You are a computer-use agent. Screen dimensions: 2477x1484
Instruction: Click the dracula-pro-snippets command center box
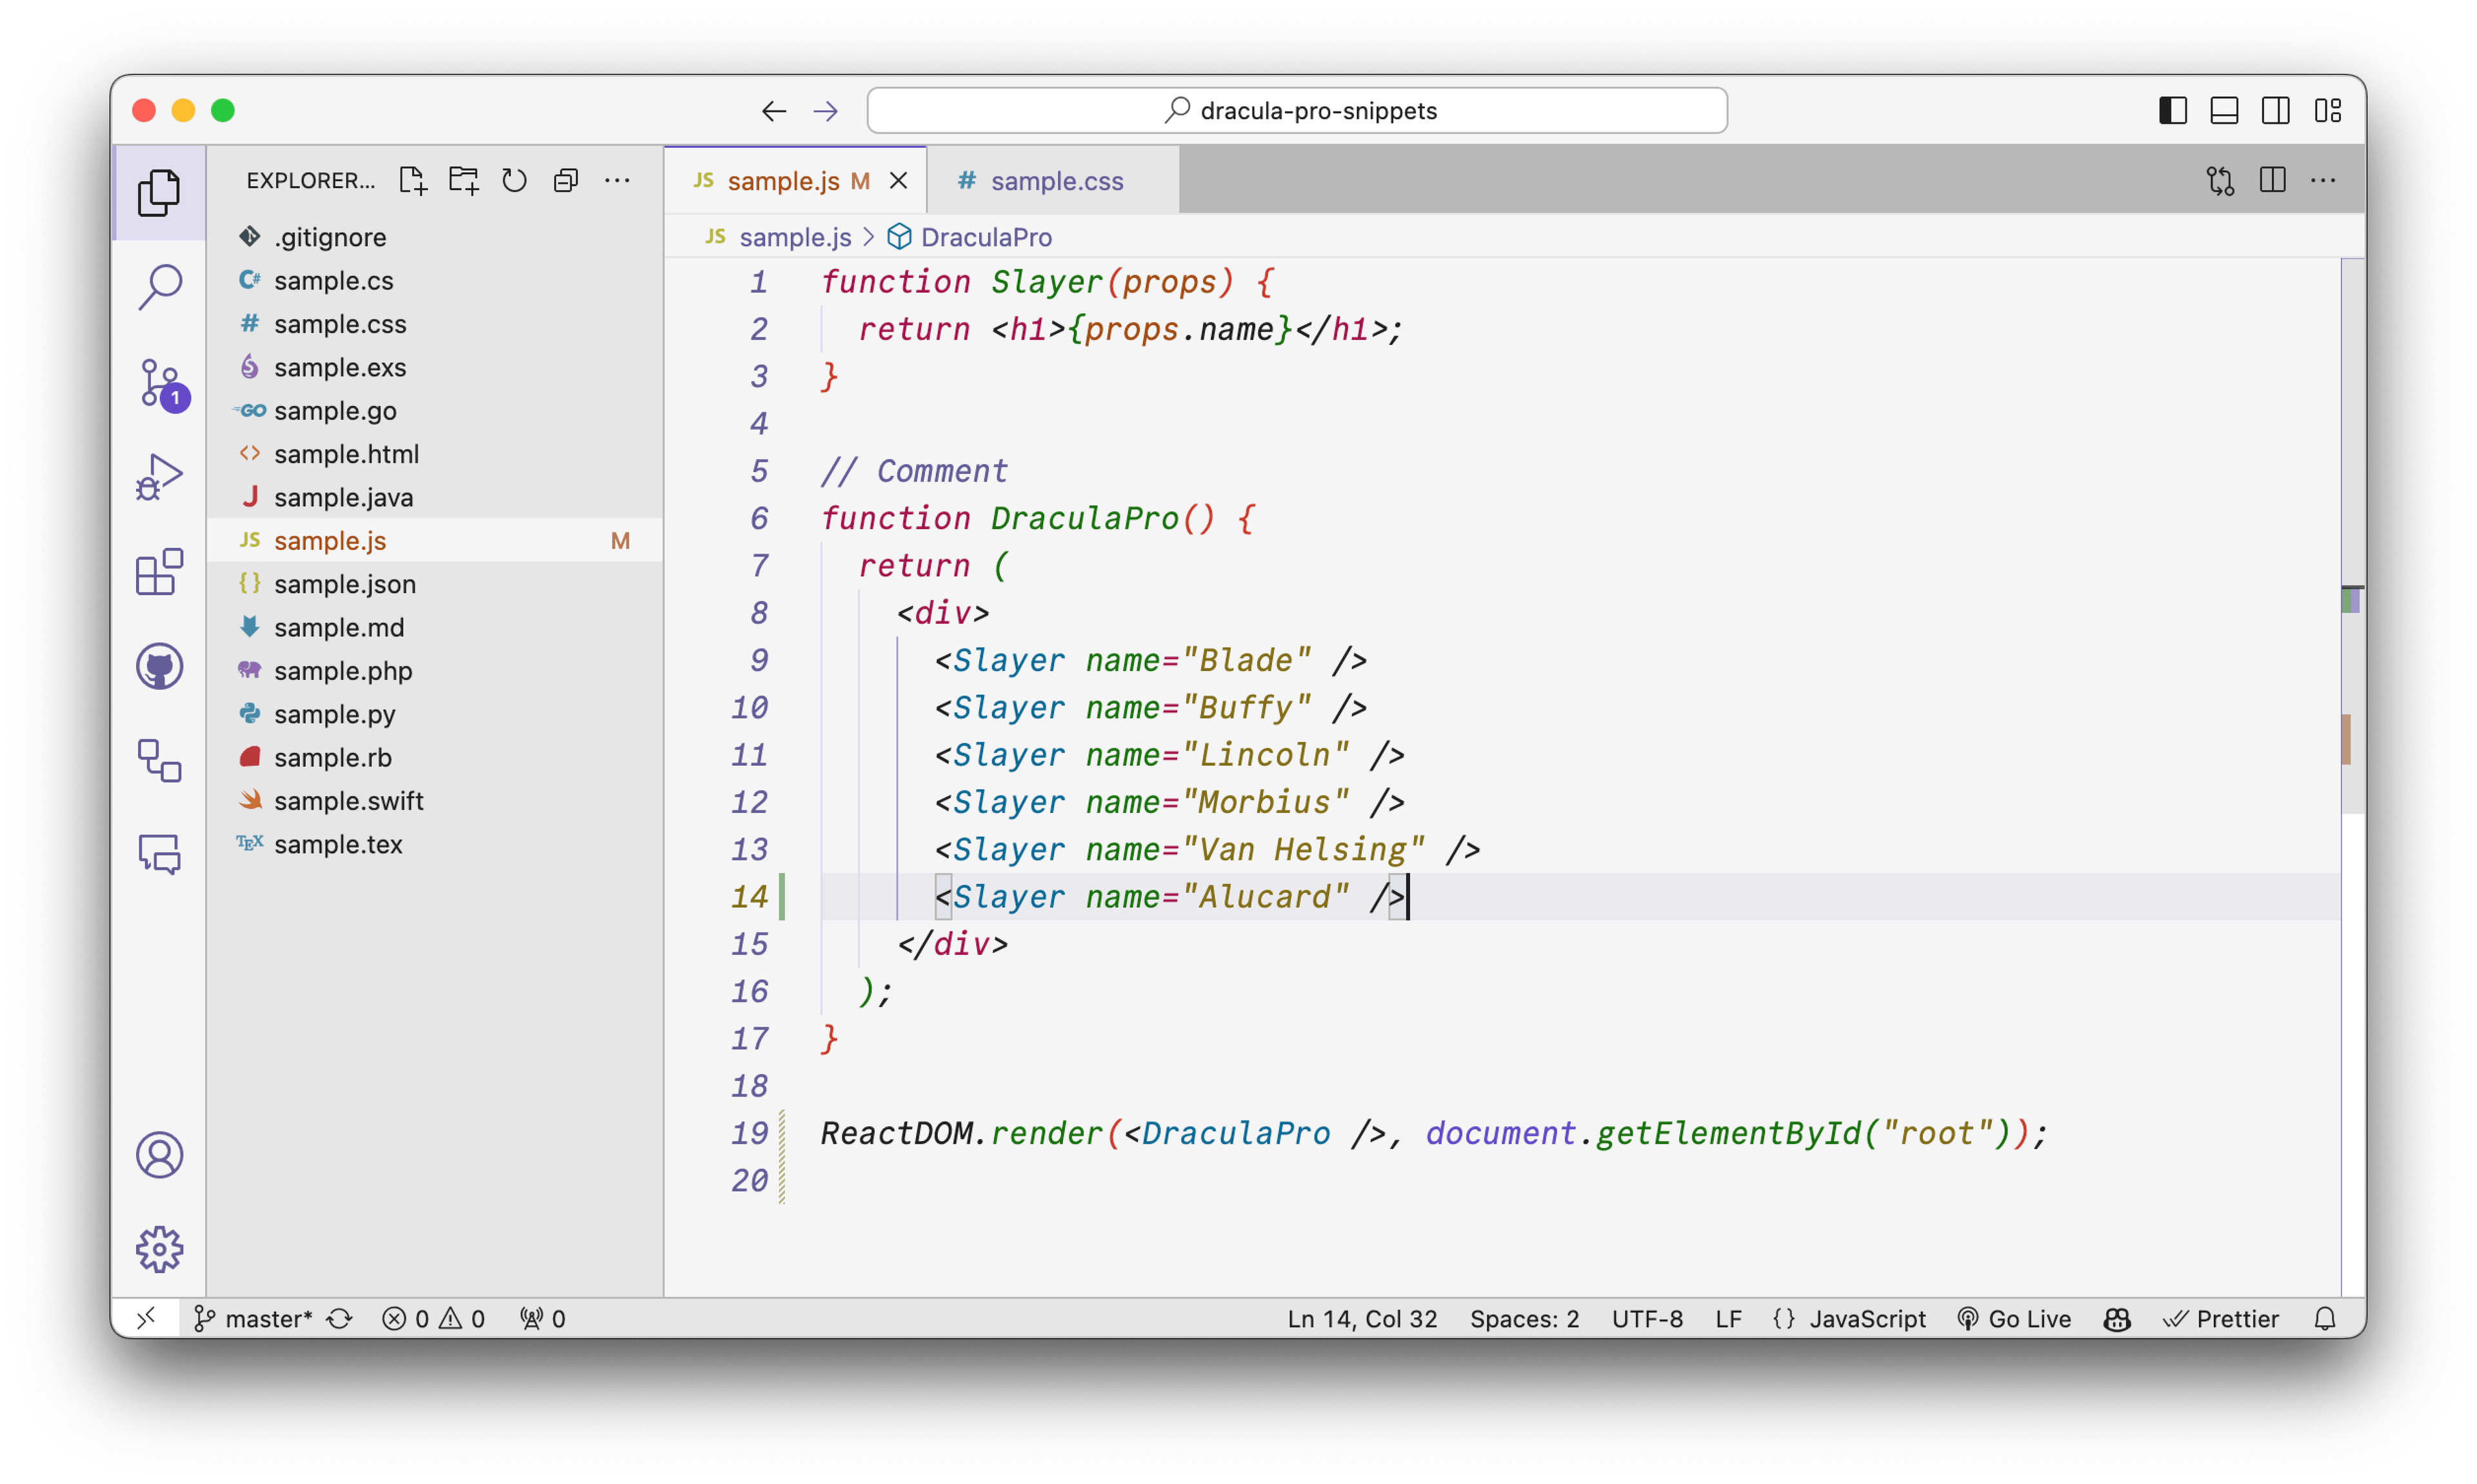pos(1295,110)
